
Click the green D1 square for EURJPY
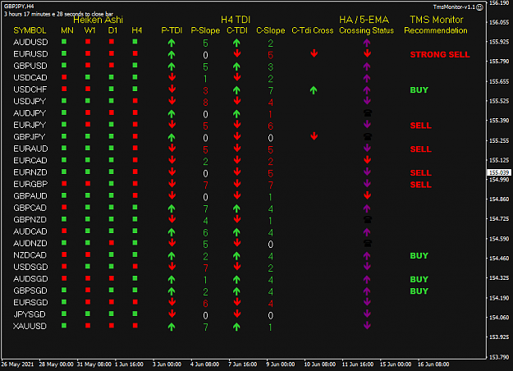coord(112,124)
